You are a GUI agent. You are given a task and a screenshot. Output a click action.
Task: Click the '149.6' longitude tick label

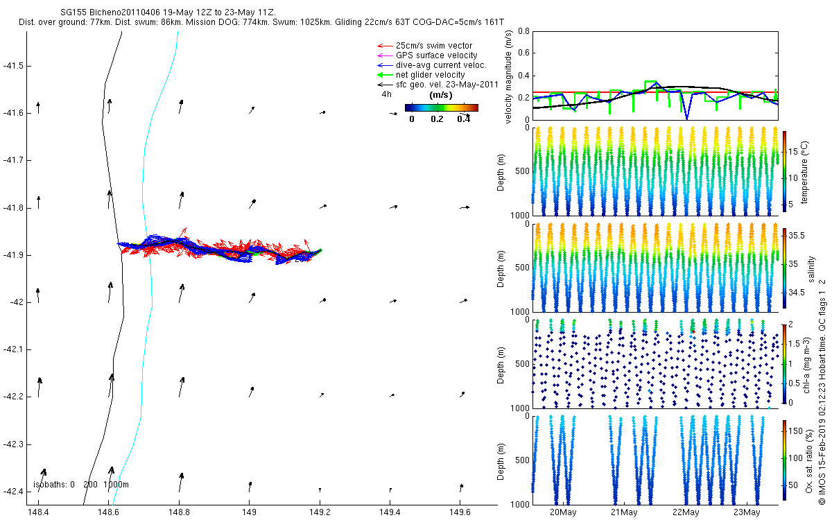460,513
